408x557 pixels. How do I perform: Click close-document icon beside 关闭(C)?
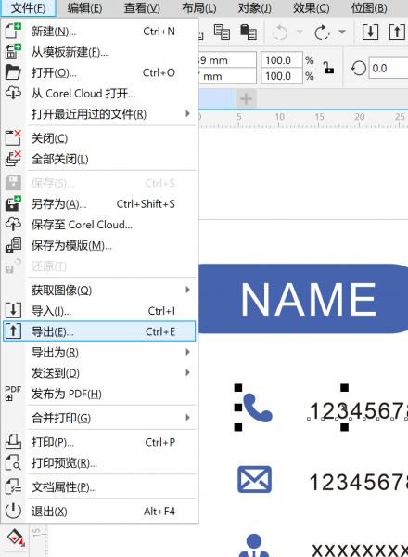[x=13, y=137]
